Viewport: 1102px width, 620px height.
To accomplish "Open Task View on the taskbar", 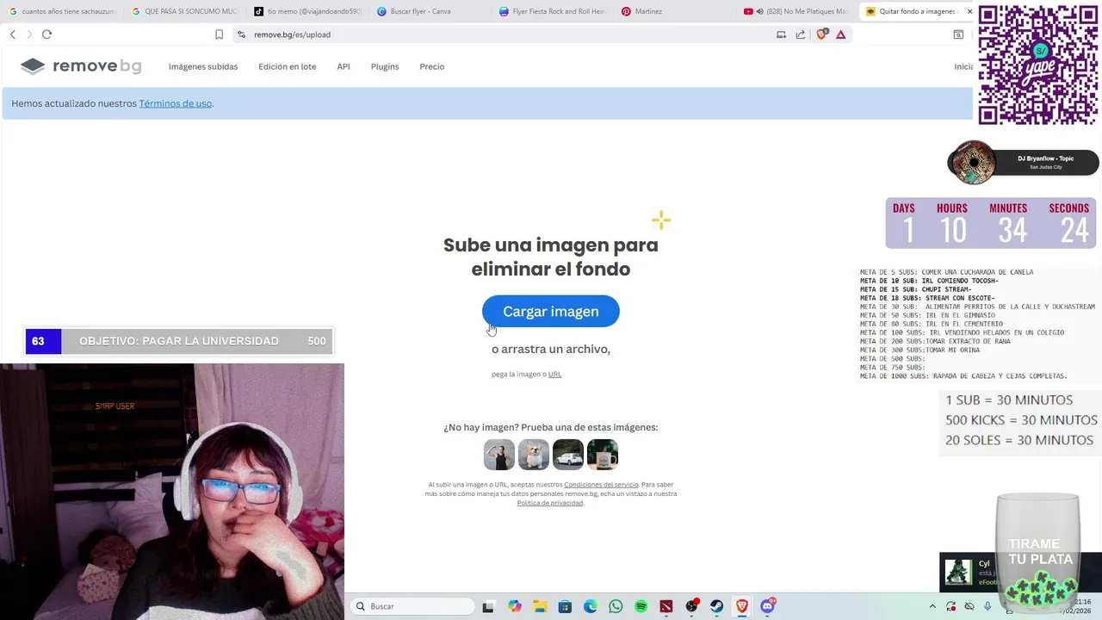I will click(x=488, y=607).
